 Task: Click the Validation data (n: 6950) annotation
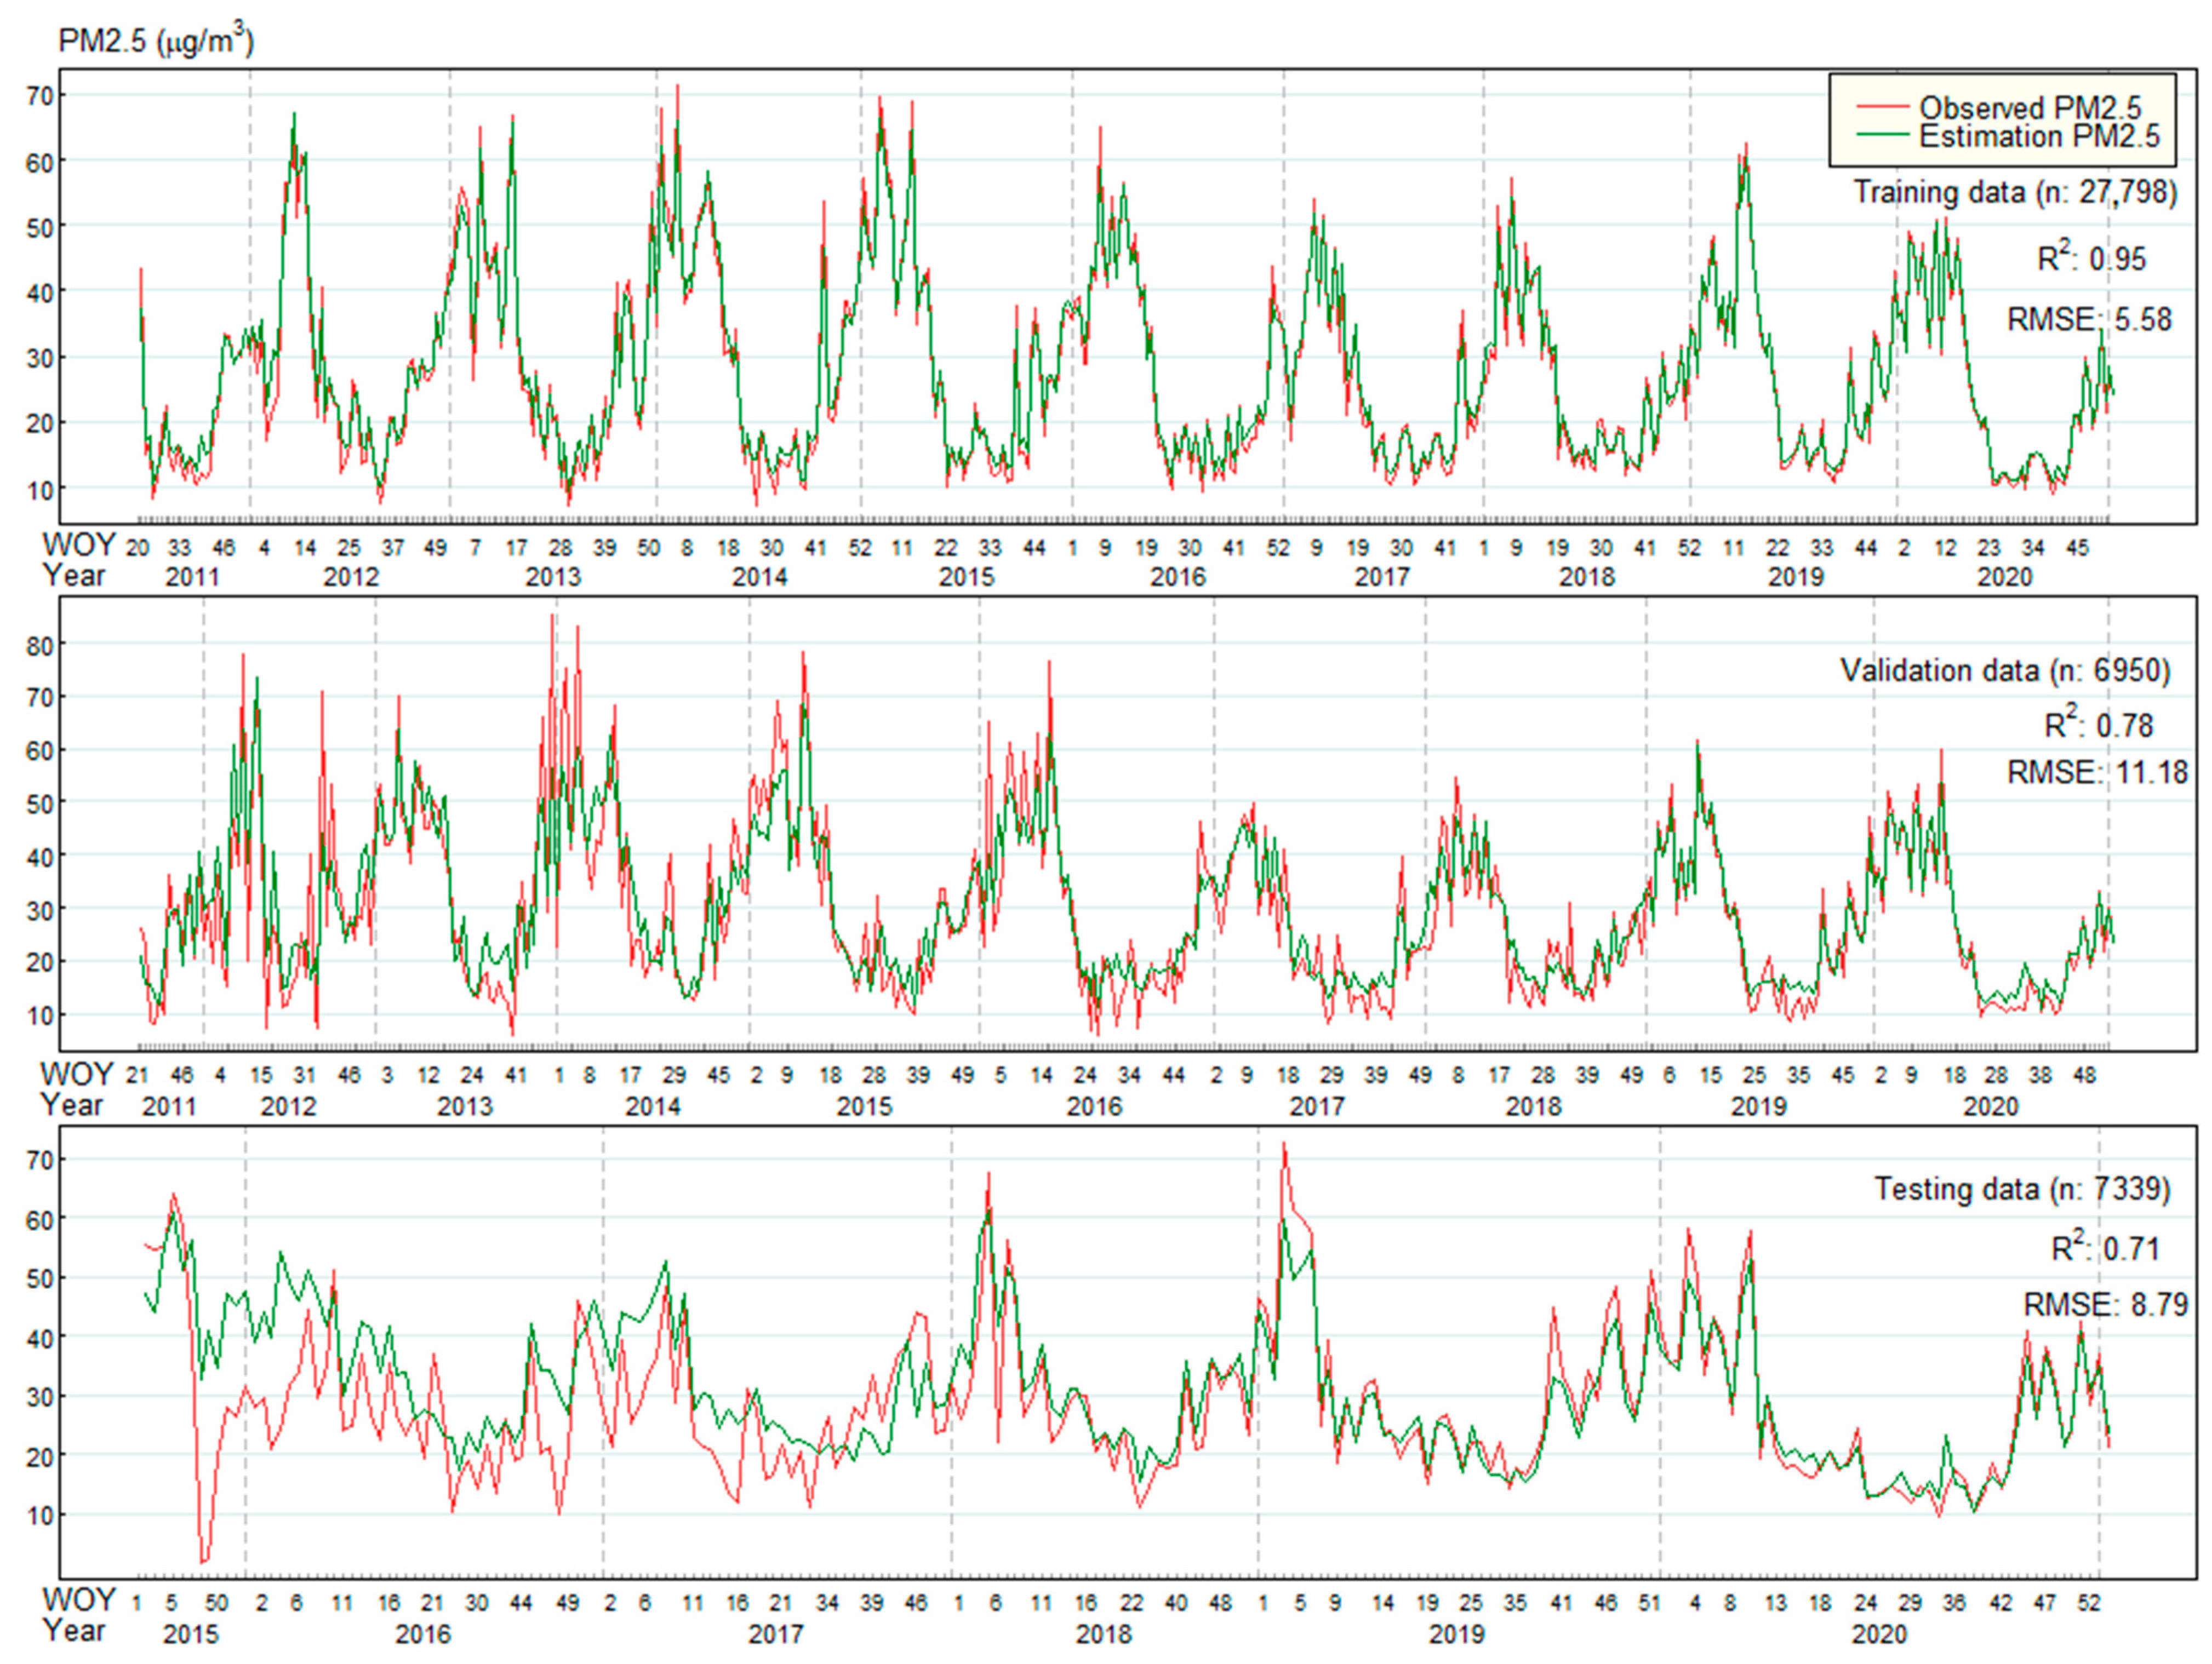(2005, 670)
